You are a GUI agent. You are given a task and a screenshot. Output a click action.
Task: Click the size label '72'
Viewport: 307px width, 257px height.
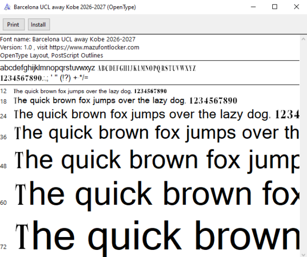coord(4,247)
